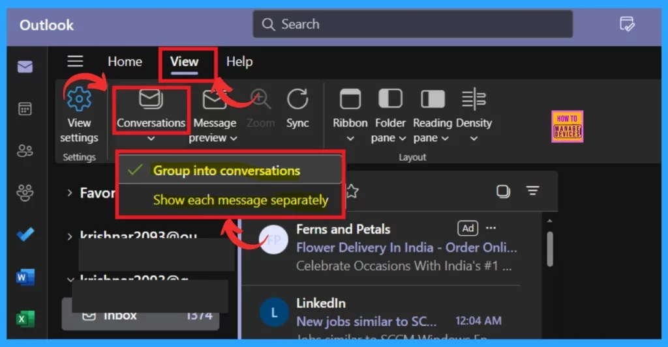668x347 pixels.
Task: Click the star icon above message list
Action: 352,191
